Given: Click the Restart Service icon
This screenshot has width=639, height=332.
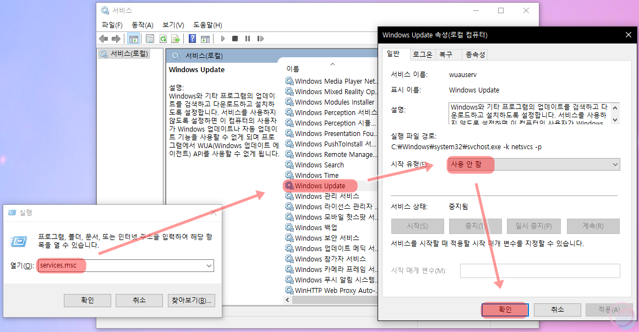Looking at the screenshot, I should pyautogui.click(x=260, y=39).
